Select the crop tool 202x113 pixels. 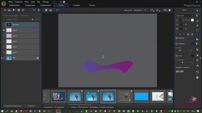pyautogui.click(x=197, y=50)
